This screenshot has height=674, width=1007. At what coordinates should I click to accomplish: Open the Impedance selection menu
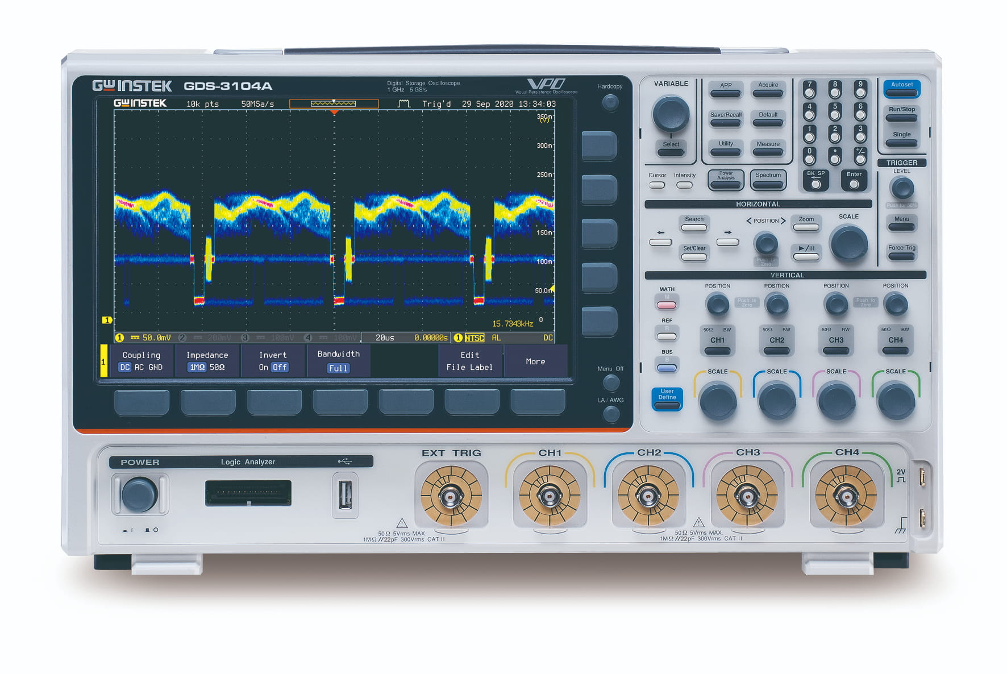click(x=207, y=361)
